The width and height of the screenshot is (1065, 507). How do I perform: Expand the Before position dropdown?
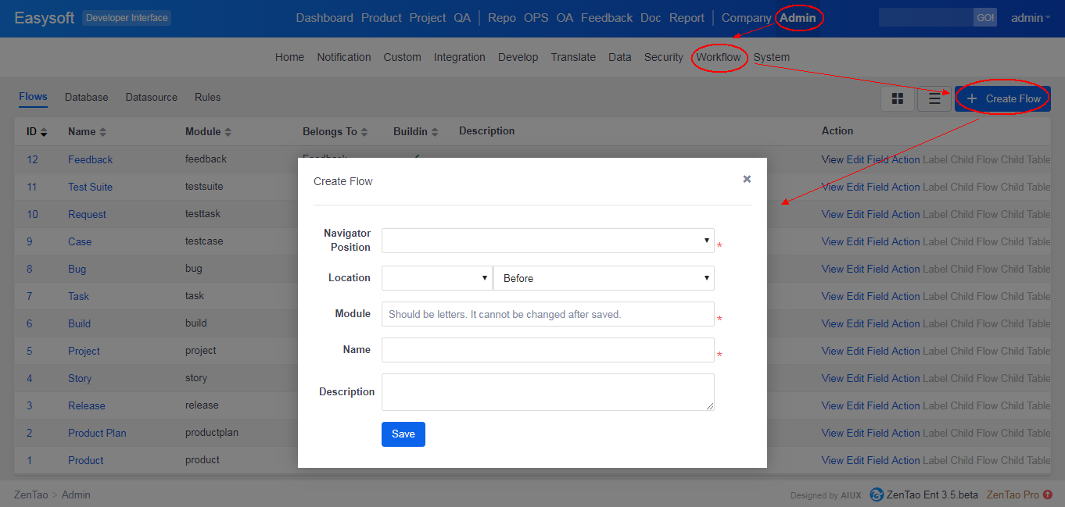click(604, 278)
